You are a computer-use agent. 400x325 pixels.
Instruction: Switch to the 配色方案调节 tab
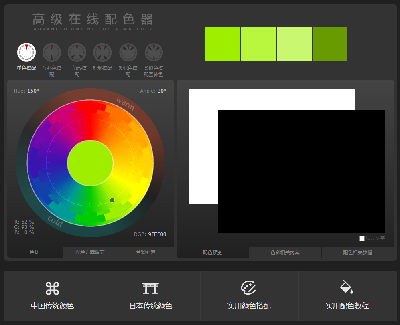coord(90,252)
